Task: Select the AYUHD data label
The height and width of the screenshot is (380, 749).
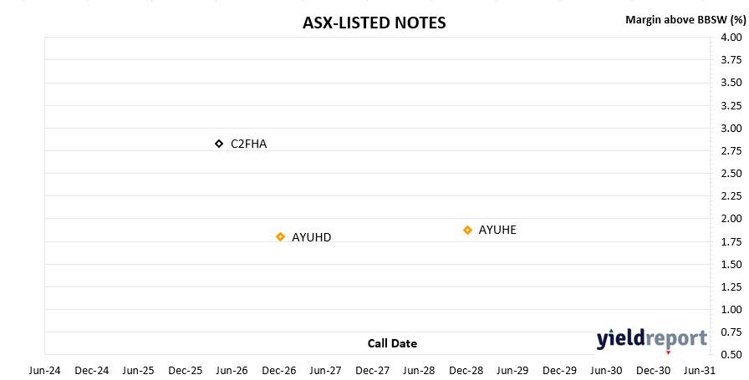Action: click(x=312, y=237)
